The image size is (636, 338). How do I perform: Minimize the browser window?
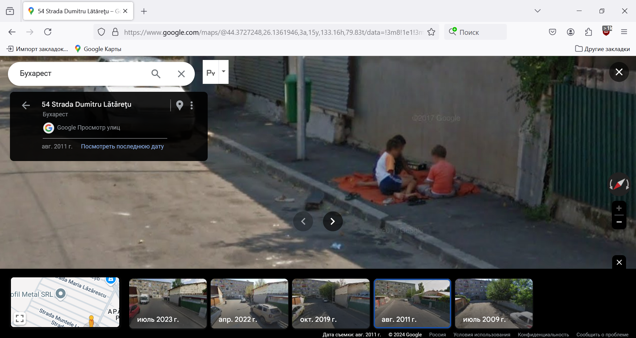click(579, 11)
